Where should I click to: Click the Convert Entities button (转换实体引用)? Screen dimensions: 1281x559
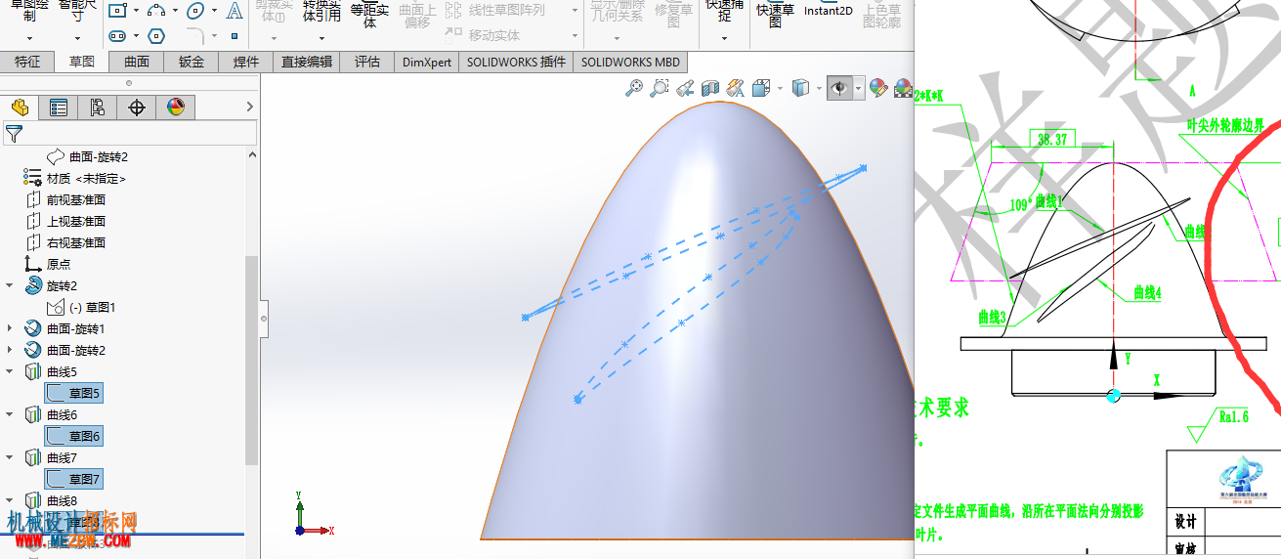coord(321,10)
